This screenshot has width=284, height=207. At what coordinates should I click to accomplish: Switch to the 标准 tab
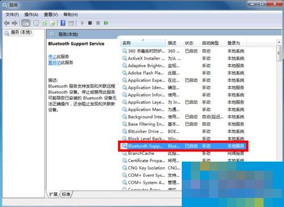[66, 194]
